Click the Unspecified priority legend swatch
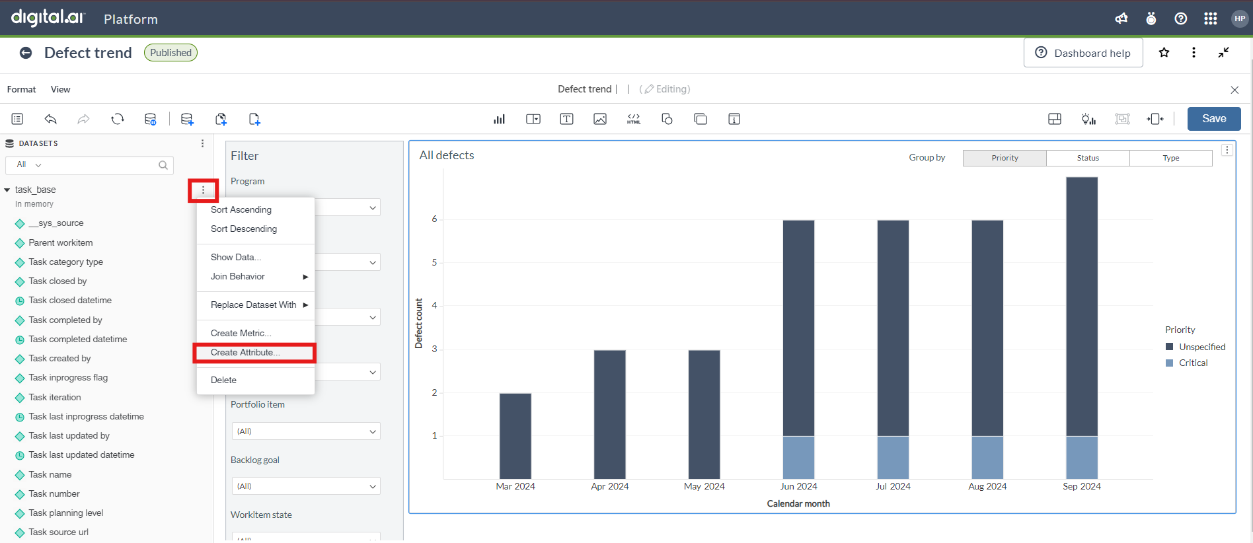This screenshot has height=543, width=1253. (x=1170, y=347)
